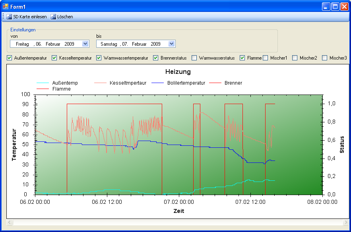Viewport: 351px width, 232px height.
Task: Click the Form1 application icon in title bar
Action: 6,7
